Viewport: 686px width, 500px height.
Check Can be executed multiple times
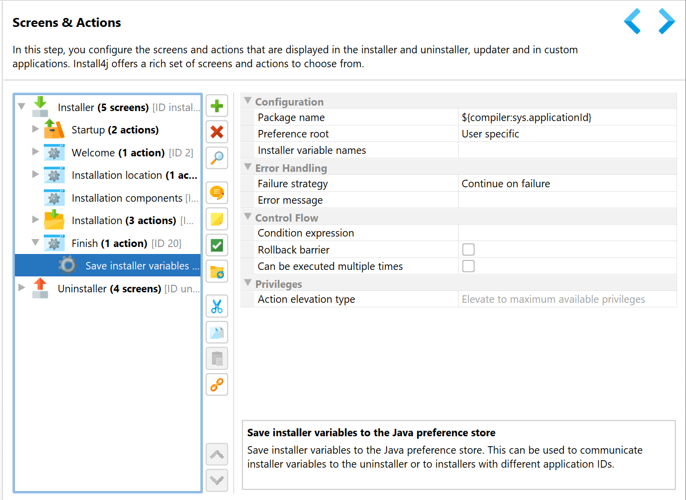[468, 266]
